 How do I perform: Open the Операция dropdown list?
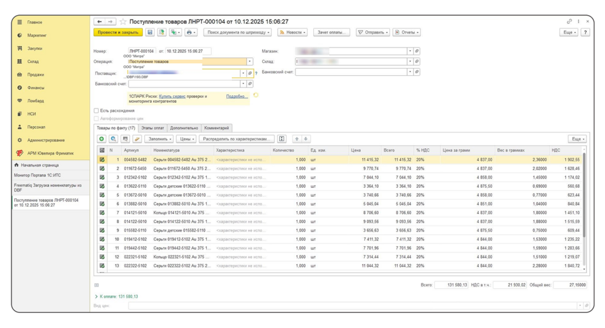tap(250, 62)
